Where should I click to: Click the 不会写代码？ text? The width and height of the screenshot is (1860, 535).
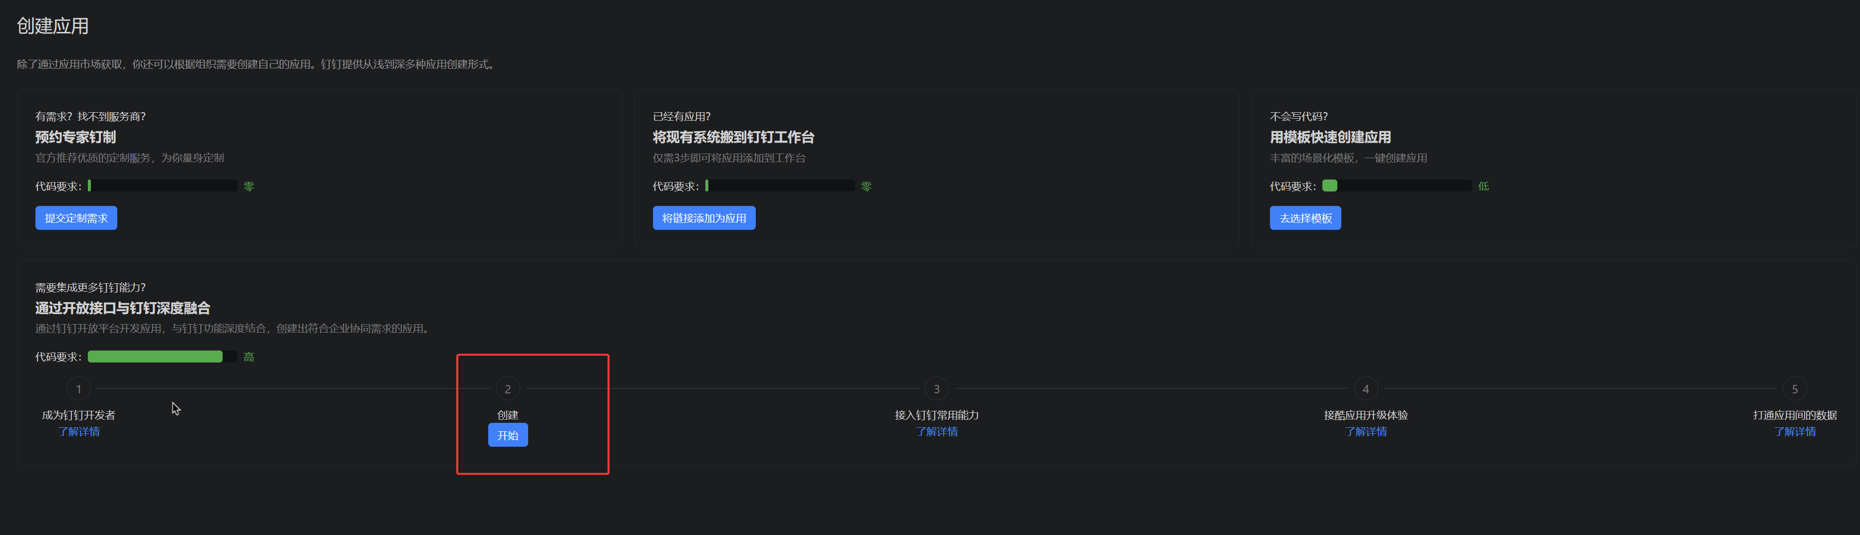[x=1299, y=116]
